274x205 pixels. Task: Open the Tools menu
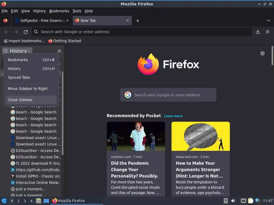click(x=77, y=11)
